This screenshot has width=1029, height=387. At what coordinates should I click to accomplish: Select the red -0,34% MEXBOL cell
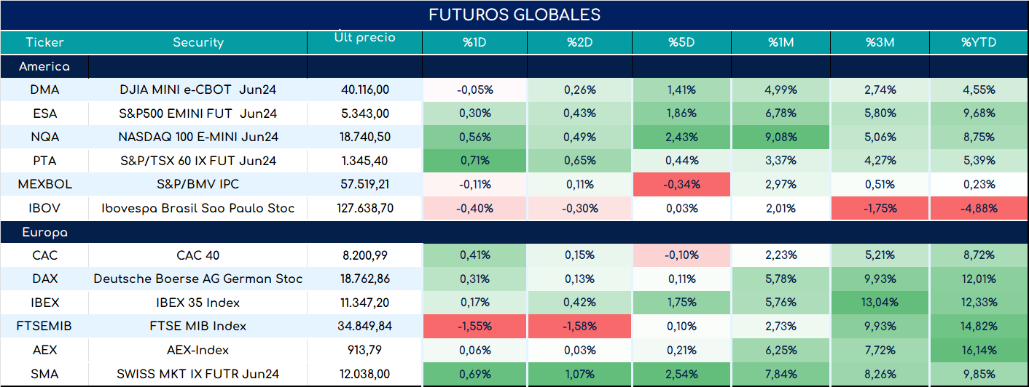[x=682, y=184]
